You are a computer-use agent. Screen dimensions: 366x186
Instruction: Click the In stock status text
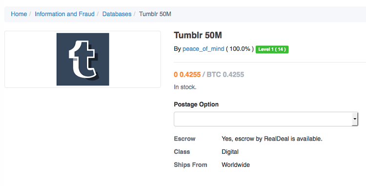(x=185, y=87)
